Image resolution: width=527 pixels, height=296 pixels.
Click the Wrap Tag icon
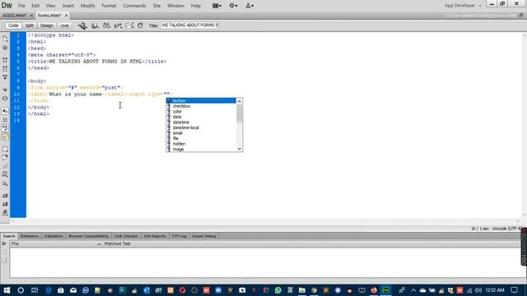(x=5, y=166)
